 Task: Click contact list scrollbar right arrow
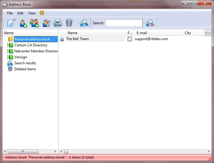(x=209, y=151)
